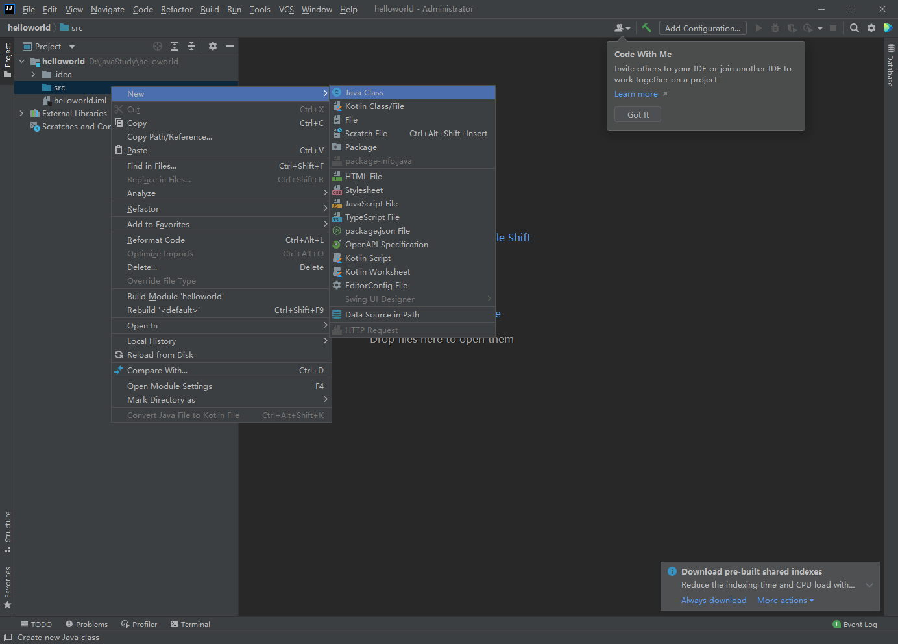Open Mark Directory as submenu

pyautogui.click(x=221, y=400)
